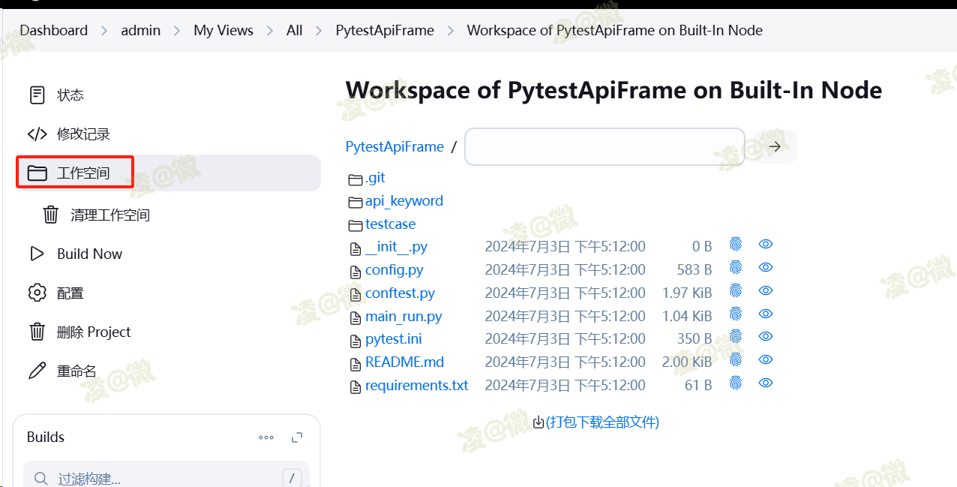The image size is (957, 487).
Task: Click fingerprint icon for README.md
Action: (x=736, y=360)
